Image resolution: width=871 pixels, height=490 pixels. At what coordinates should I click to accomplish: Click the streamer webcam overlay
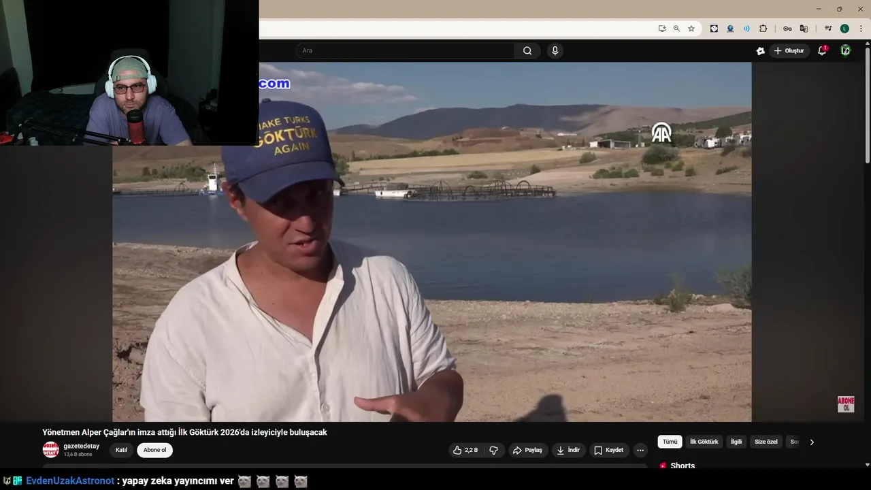[x=129, y=73]
